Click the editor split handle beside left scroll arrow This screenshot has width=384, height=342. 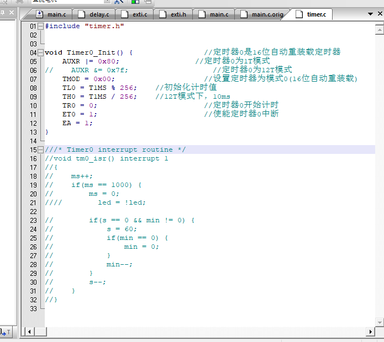[23, 332]
